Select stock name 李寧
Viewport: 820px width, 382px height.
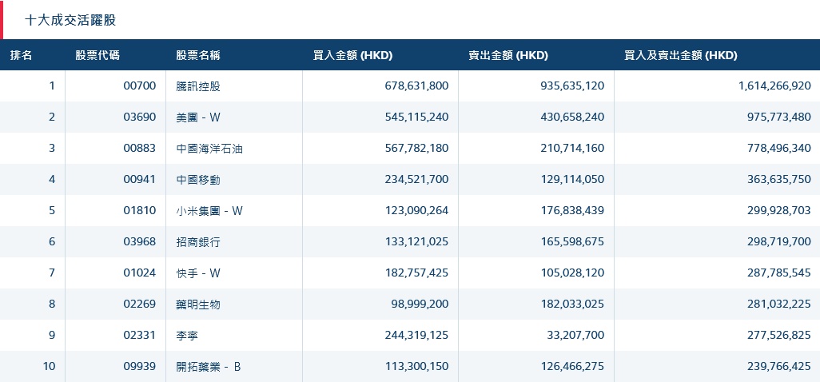(187, 336)
